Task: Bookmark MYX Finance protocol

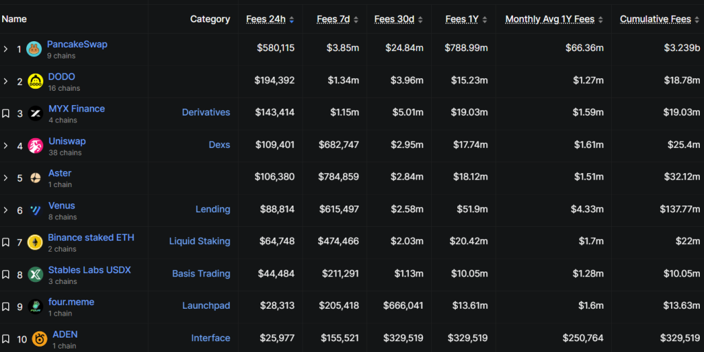Action: coord(5,113)
